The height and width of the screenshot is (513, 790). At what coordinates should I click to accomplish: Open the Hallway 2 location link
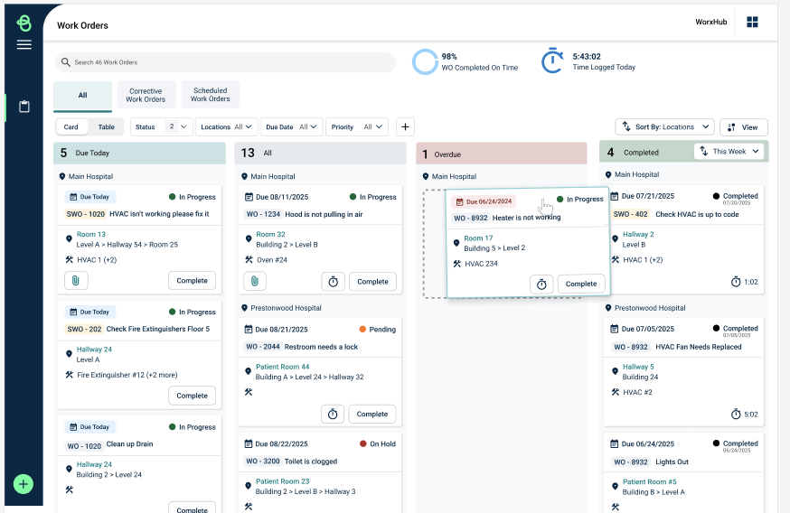(x=638, y=234)
